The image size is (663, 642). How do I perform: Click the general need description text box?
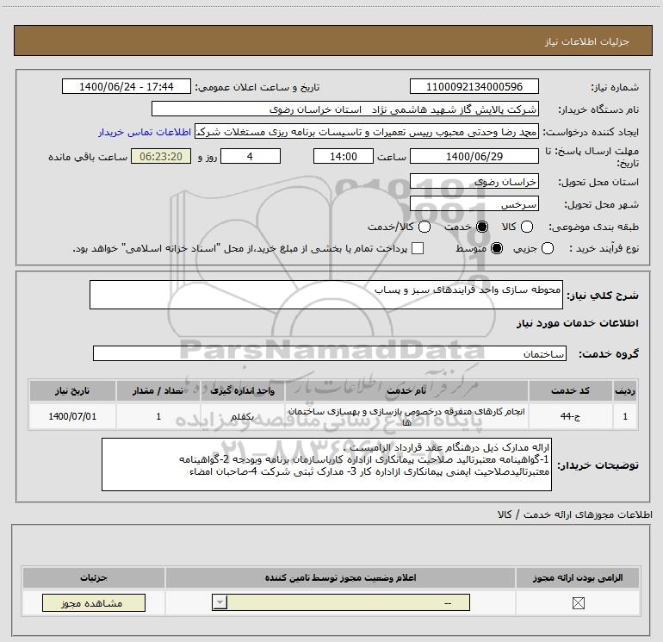326,295
